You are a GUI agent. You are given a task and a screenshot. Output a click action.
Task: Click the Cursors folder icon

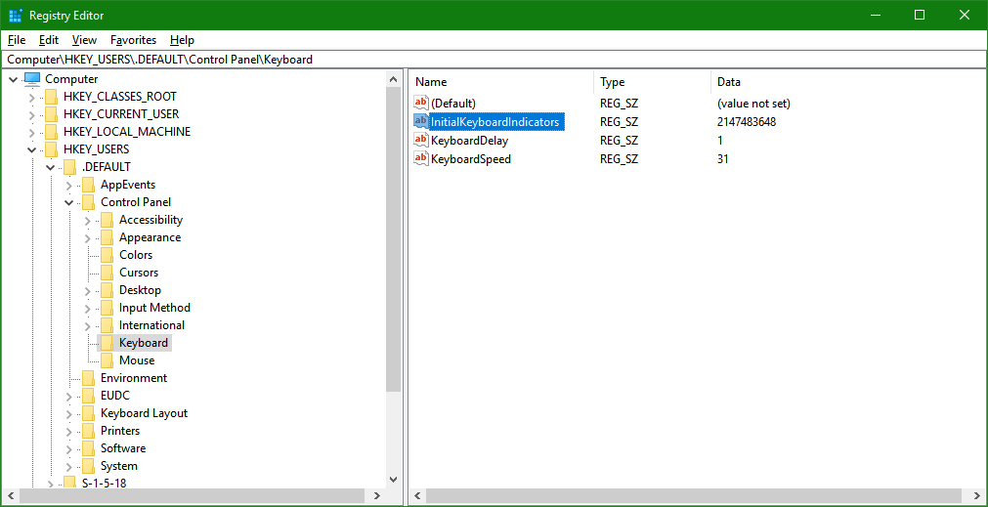point(107,273)
